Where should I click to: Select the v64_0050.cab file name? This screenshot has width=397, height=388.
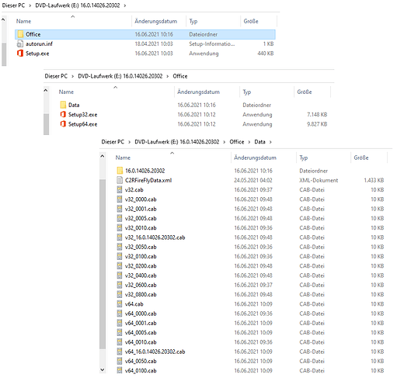[x=141, y=361]
